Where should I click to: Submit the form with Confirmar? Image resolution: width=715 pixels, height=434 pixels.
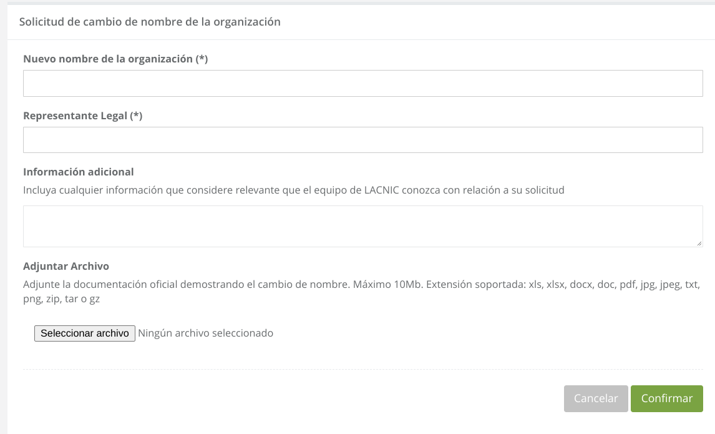coord(666,398)
